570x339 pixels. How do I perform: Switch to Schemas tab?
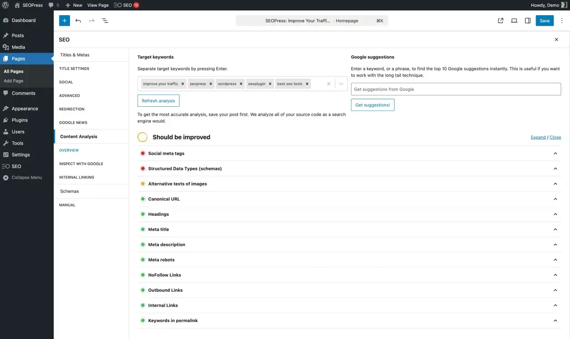tap(91, 191)
